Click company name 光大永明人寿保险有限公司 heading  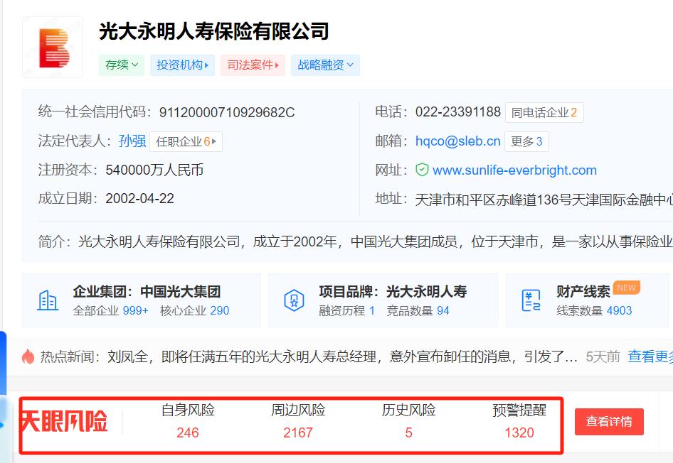point(213,31)
